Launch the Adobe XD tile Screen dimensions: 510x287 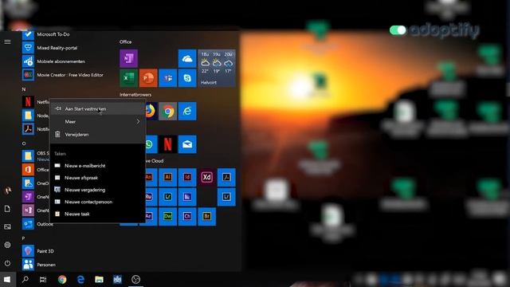point(206,177)
